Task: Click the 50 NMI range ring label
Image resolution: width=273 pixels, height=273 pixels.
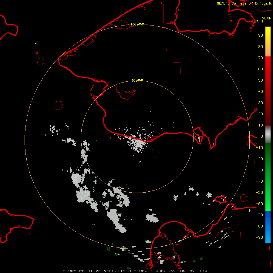Action: pyautogui.click(x=137, y=80)
